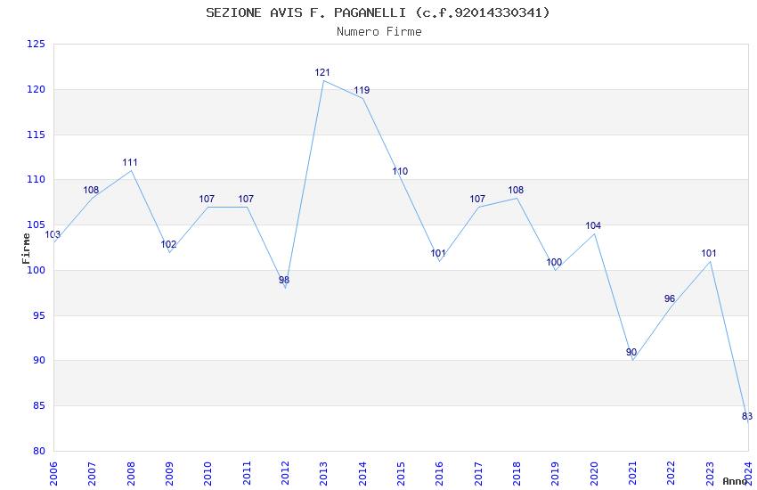The width and height of the screenshot is (757, 490).
Task: Click lowest data value 83 for 2024
Action: (747, 416)
